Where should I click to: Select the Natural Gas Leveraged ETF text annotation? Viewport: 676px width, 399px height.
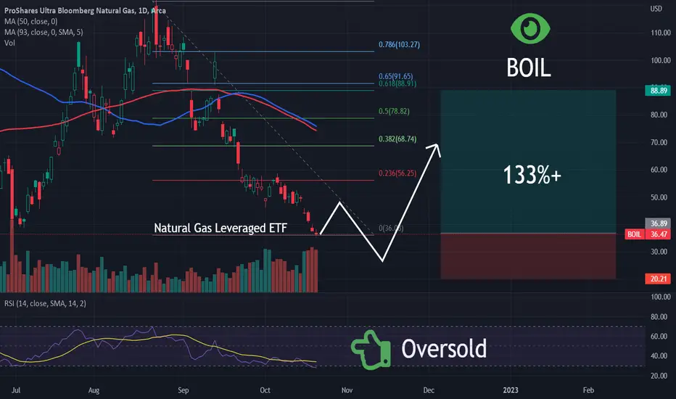pyautogui.click(x=220, y=229)
